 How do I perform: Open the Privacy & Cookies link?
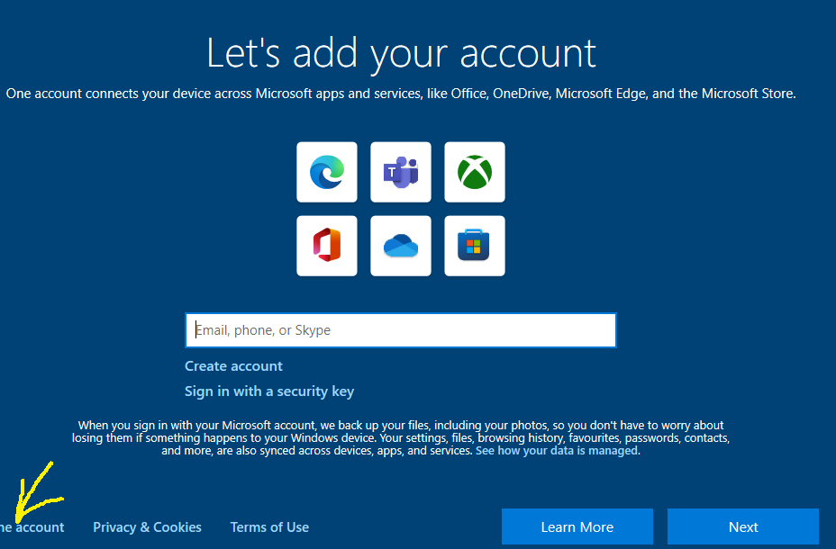coord(147,527)
